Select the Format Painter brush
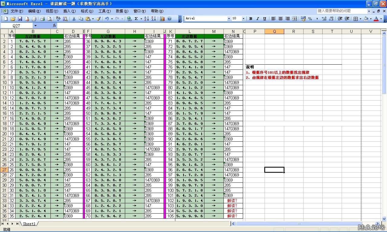 point(98,19)
